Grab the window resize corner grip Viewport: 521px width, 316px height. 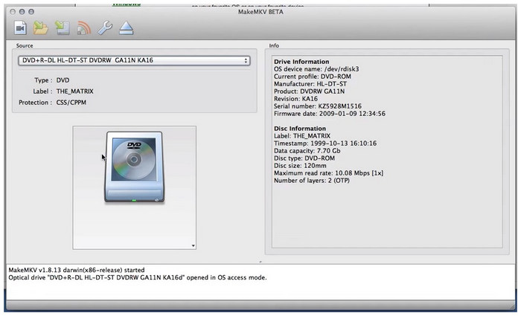(x=512, y=306)
